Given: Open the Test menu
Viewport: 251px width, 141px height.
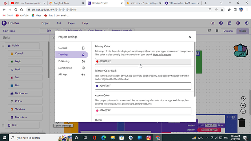Looking at the screenshot, I should 59,23.
